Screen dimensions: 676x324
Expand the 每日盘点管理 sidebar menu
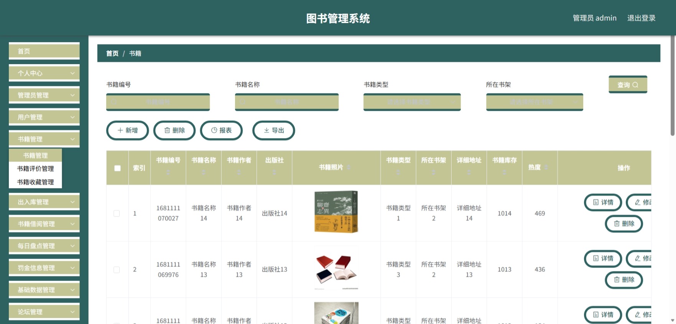44,246
